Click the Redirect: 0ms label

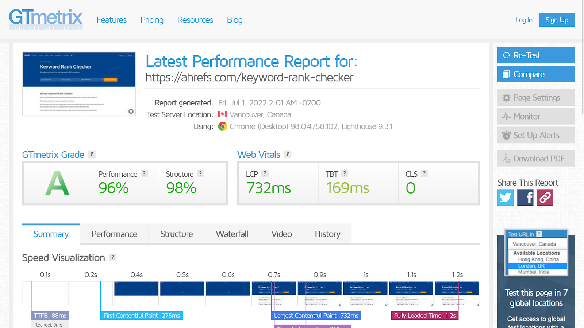tap(48, 325)
